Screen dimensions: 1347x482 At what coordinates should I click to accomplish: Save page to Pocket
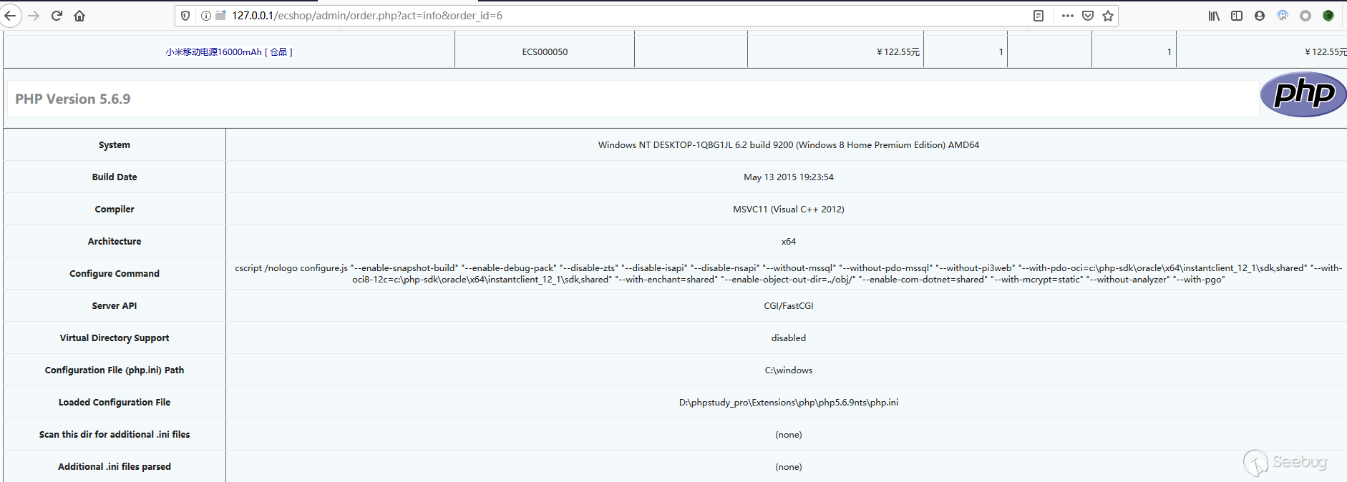pyautogui.click(x=1088, y=16)
